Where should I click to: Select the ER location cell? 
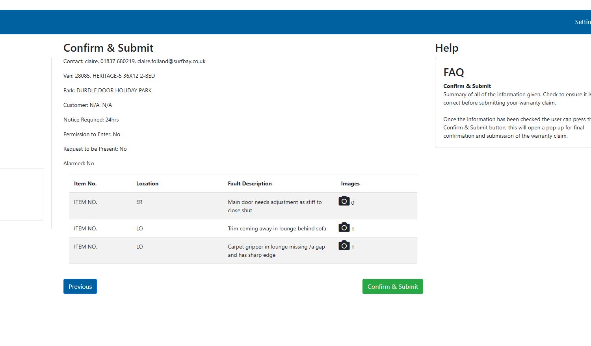[x=139, y=202]
